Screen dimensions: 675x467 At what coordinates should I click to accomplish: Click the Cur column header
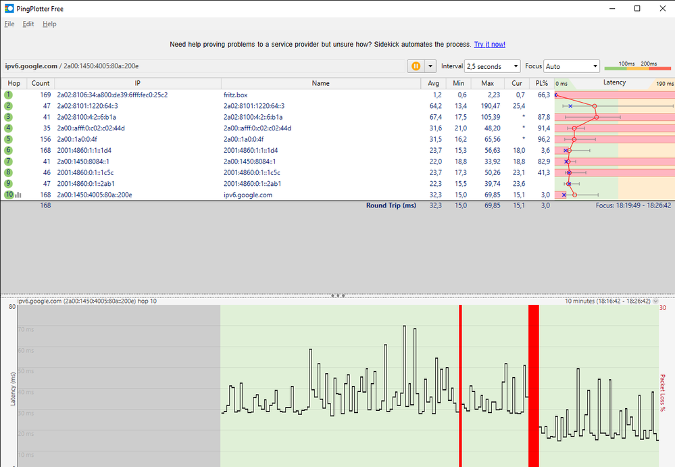pos(517,84)
